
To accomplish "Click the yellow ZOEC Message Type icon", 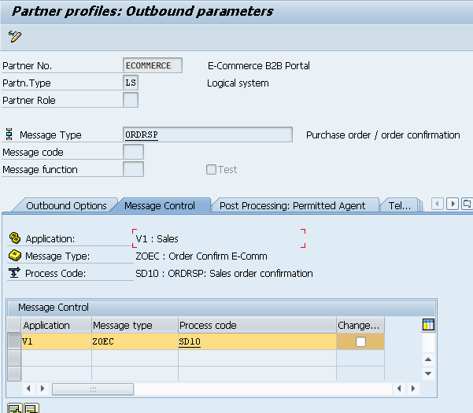I will (x=14, y=256).
